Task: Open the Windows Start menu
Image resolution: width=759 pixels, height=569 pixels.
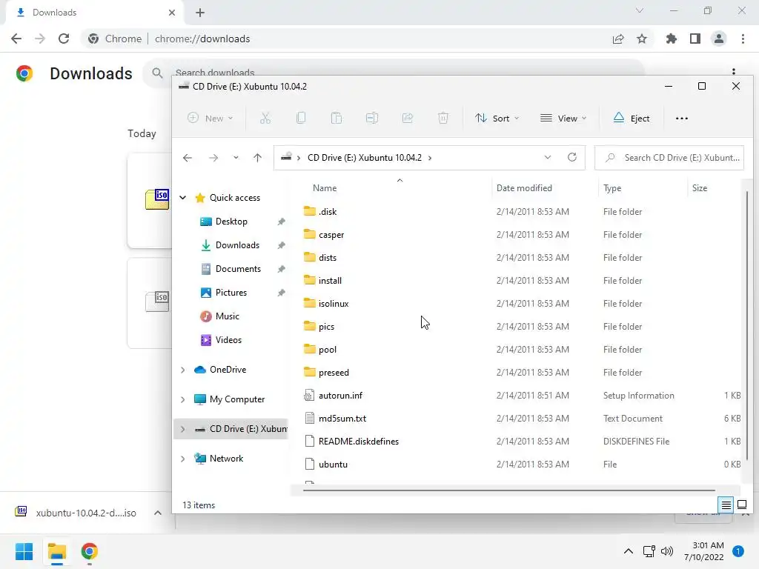Action: (24, 551)
